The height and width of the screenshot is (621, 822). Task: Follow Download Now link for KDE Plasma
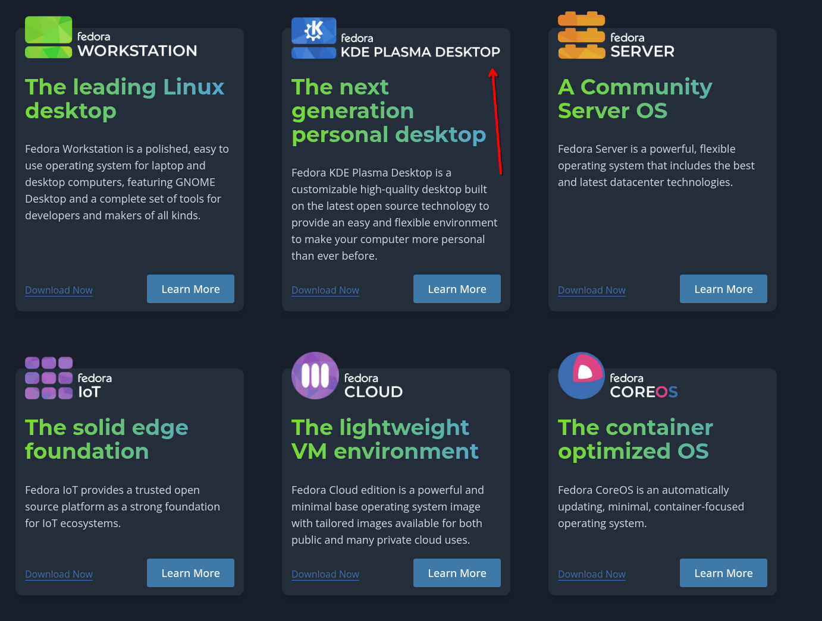[x=325, y=290]
